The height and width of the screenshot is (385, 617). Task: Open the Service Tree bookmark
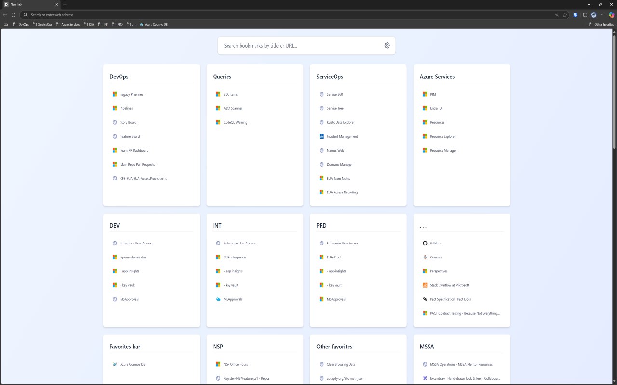pos(335,108)
